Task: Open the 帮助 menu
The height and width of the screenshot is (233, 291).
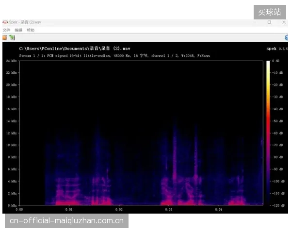Action: pos(31,30)
